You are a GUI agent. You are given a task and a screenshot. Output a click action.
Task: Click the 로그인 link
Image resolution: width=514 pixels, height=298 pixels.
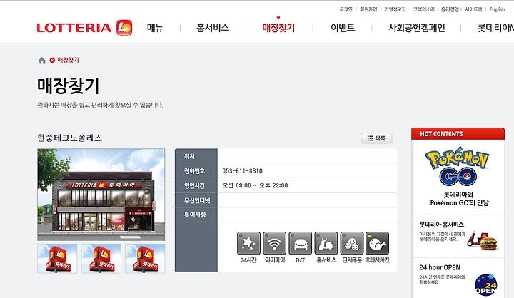click(x=346, y=9)
